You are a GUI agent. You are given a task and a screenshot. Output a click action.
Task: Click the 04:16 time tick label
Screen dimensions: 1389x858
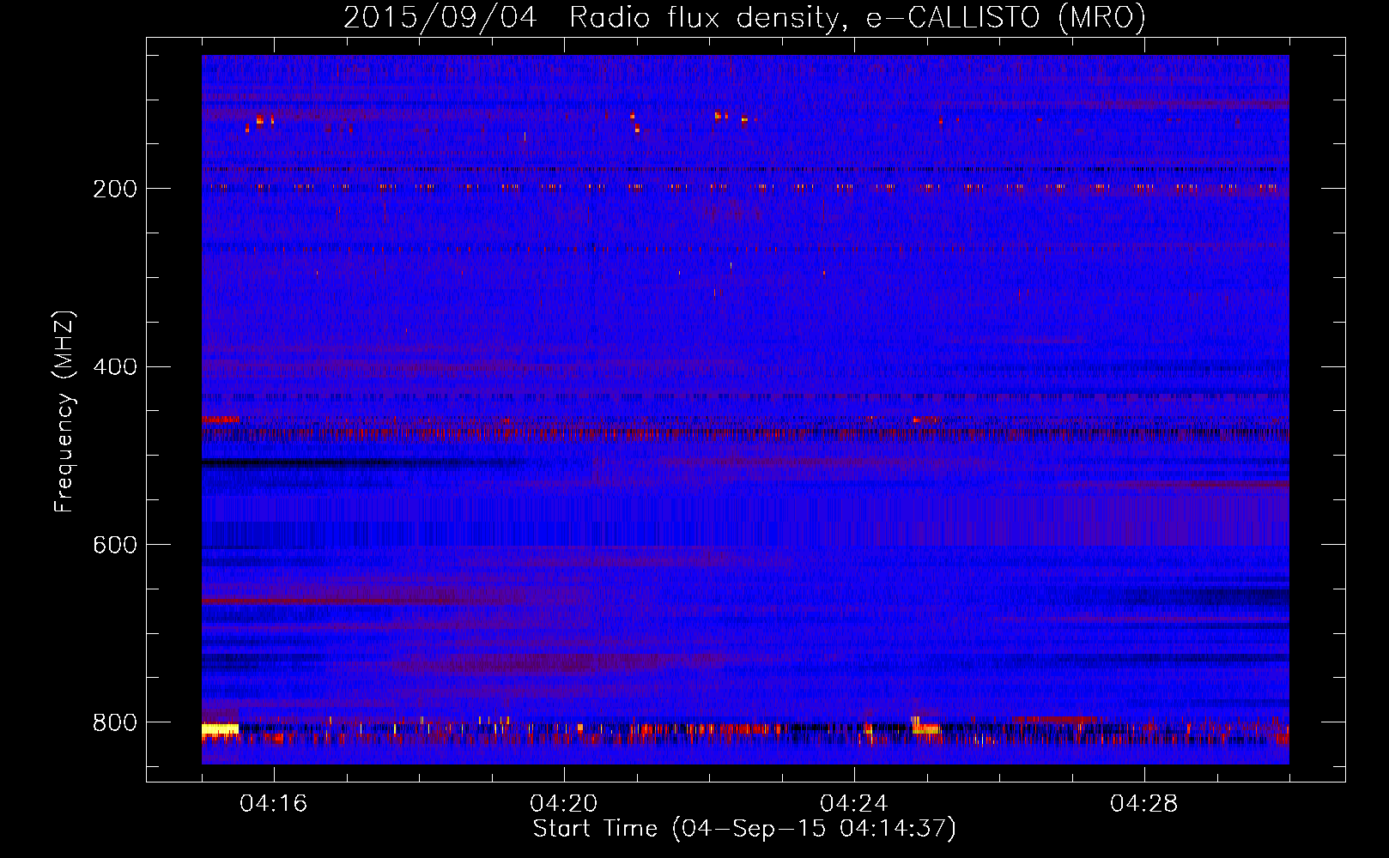[273, 804]
